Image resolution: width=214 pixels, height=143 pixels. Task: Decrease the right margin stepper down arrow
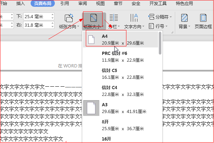pos(53,27)
